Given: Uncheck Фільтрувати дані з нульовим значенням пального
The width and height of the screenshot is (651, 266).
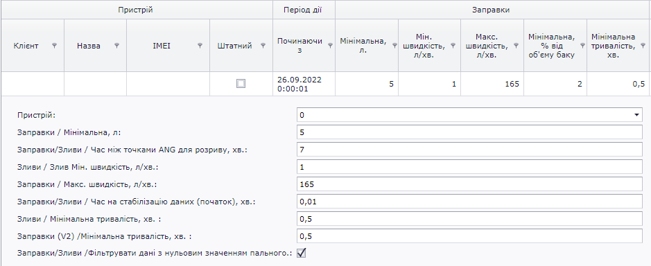Looking at the screenshot, I should 302,252.
